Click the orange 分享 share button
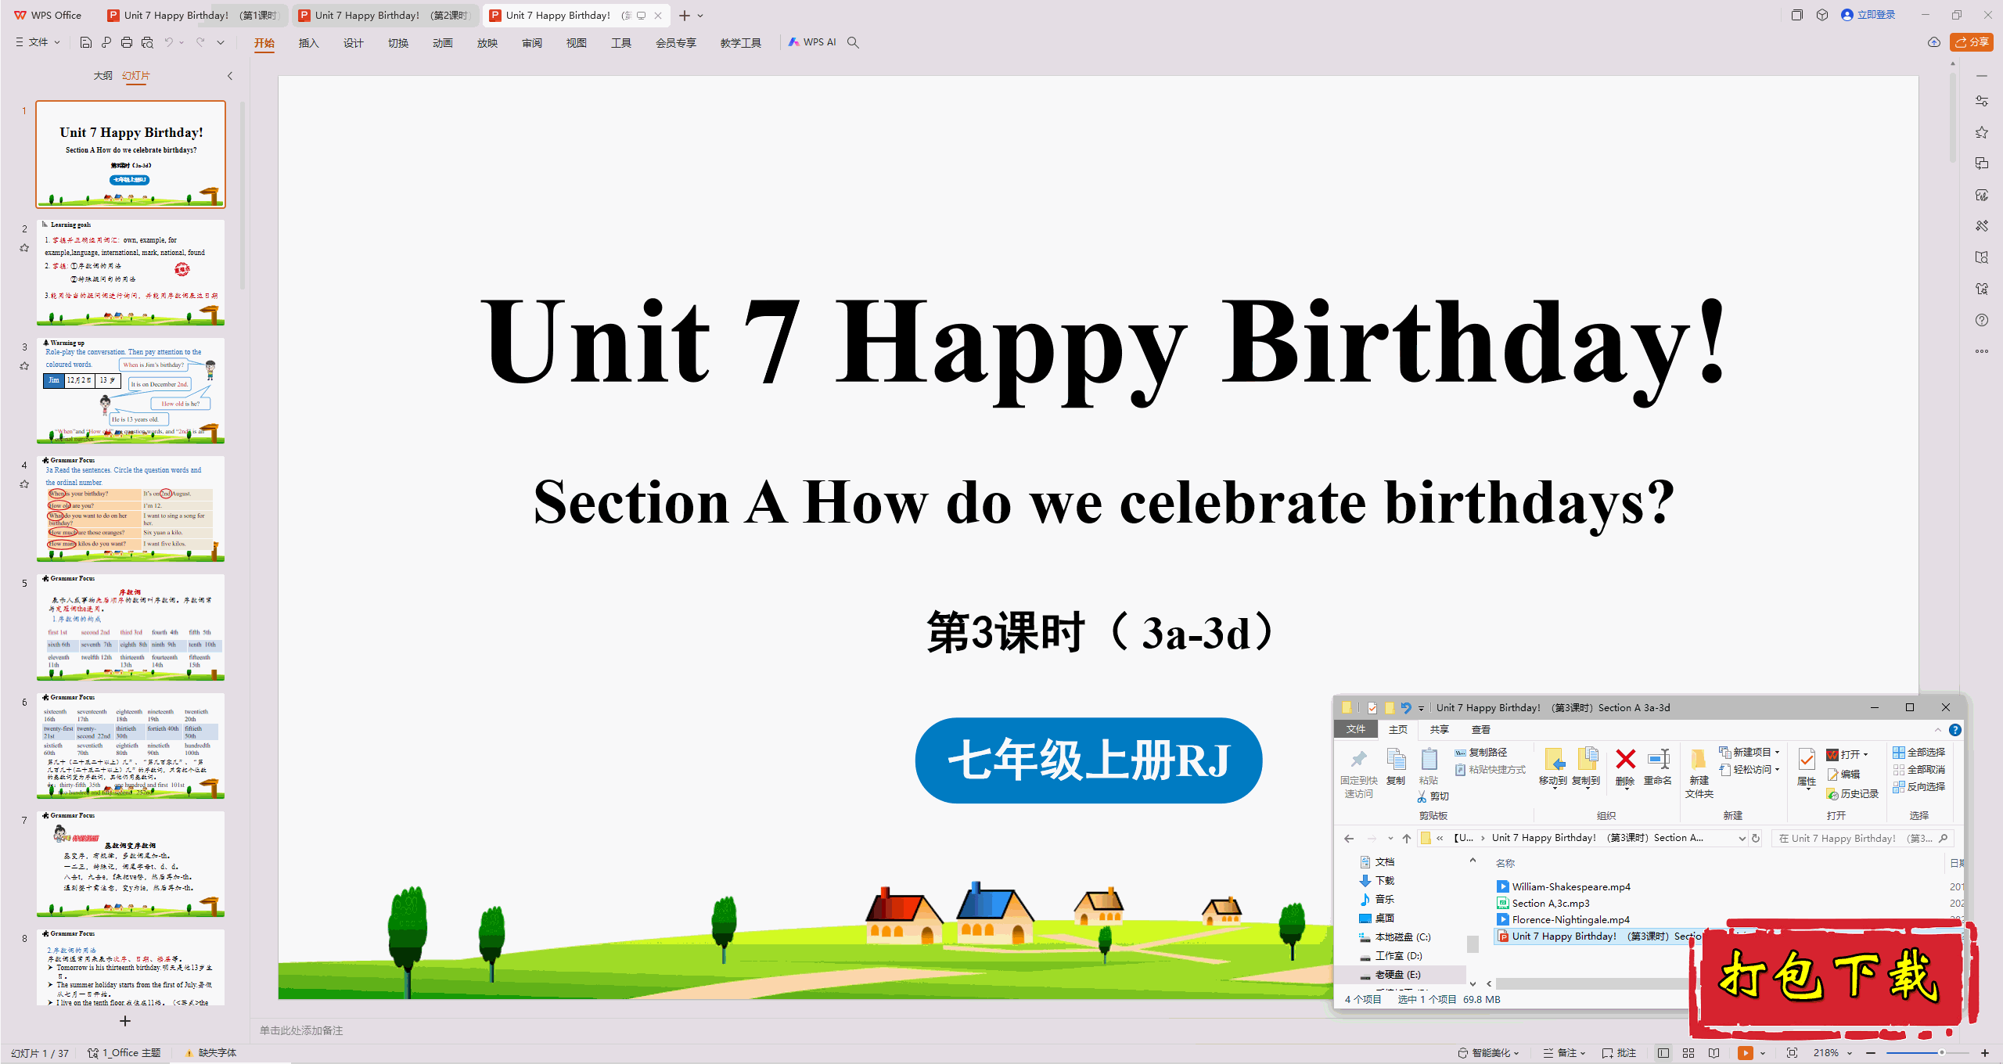2003x1064 pixels. coord(1972,42)
